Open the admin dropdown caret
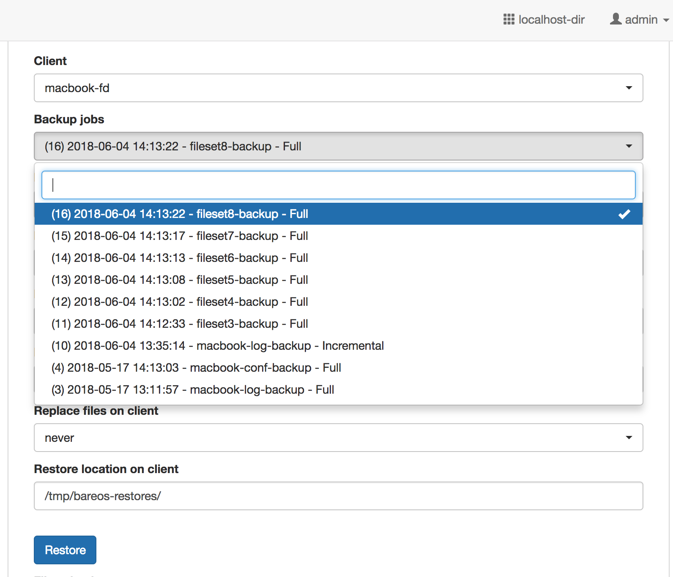 tap(666, 20)
